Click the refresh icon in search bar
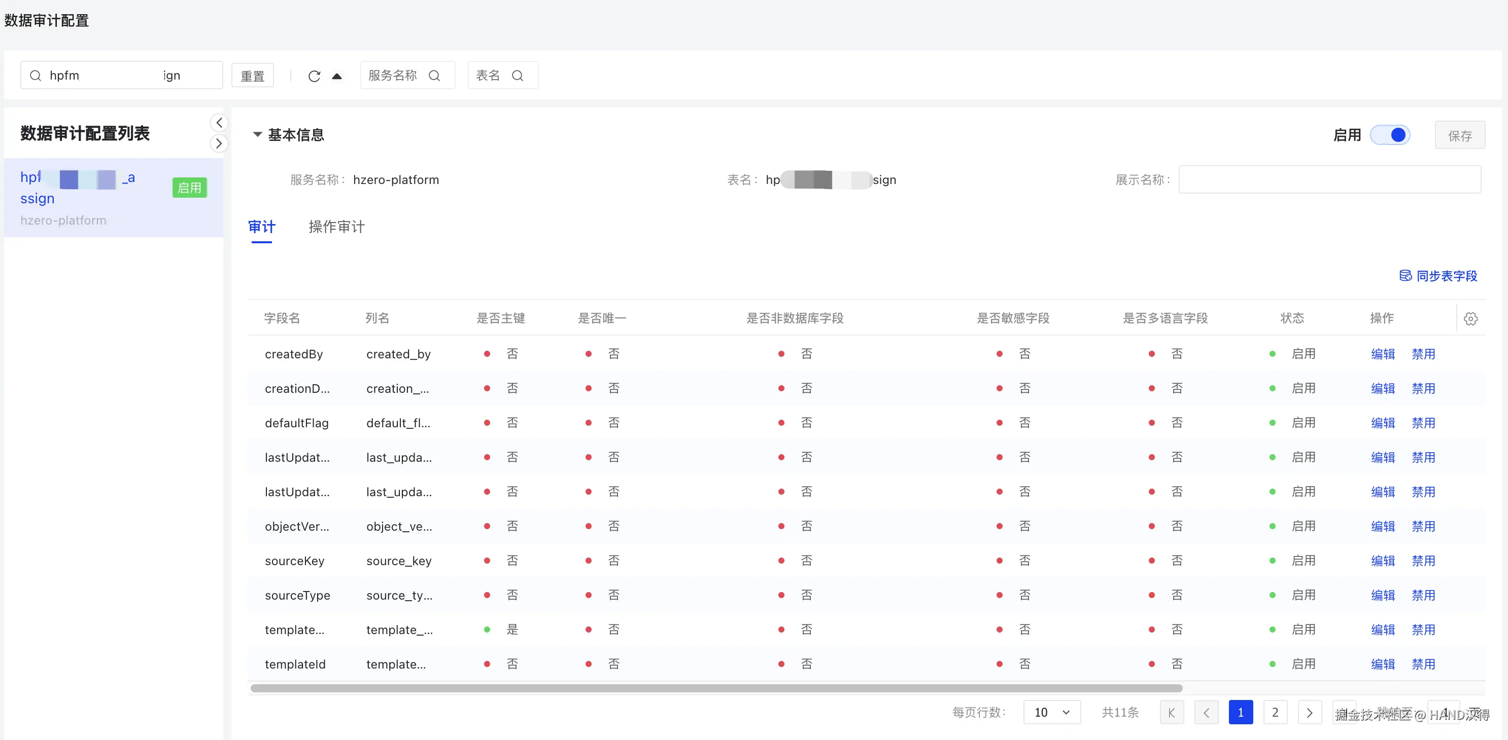This screenshot has width=1508, height=740. 315,76
